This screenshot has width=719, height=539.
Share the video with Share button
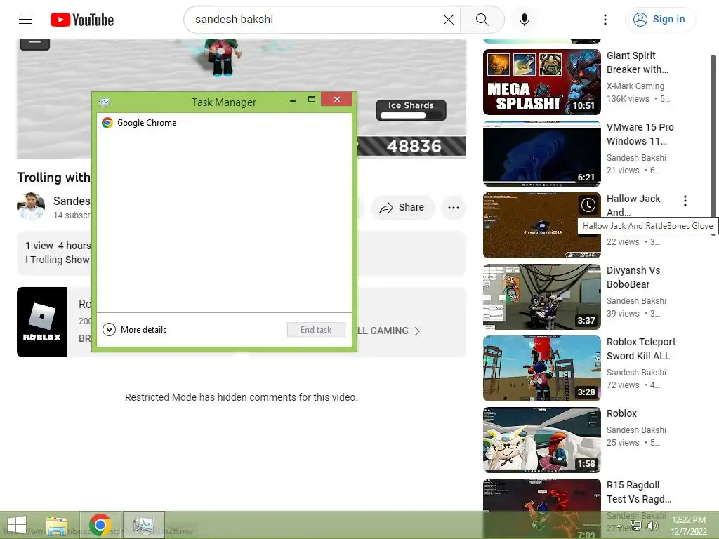pos(402,207)
